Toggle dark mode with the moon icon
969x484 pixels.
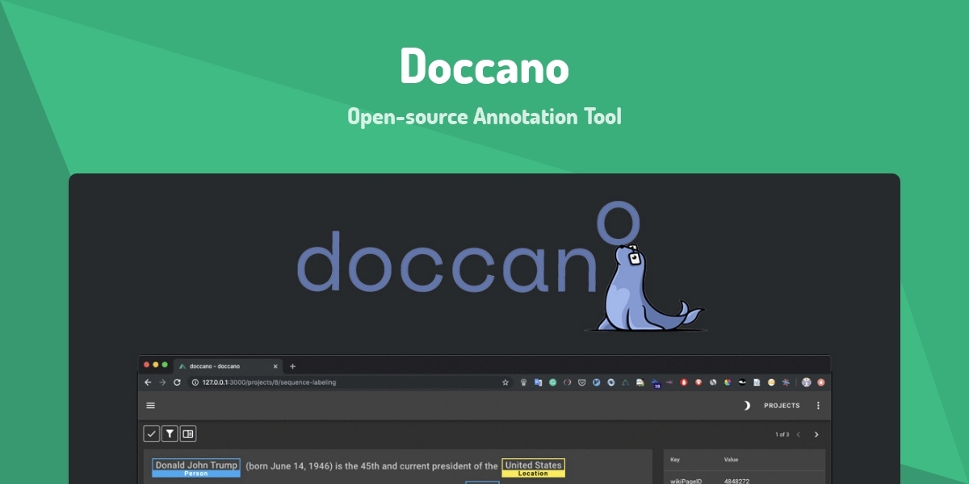(x=748, y=405)
